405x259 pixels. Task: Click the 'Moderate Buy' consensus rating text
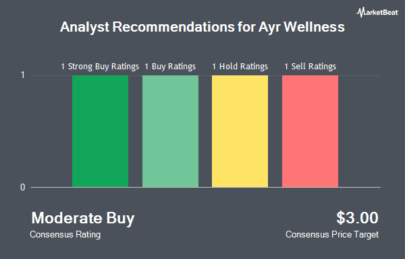pos(83,218)
